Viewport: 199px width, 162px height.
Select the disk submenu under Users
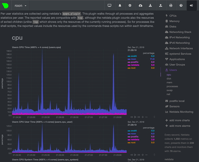[x=169, y=79]
